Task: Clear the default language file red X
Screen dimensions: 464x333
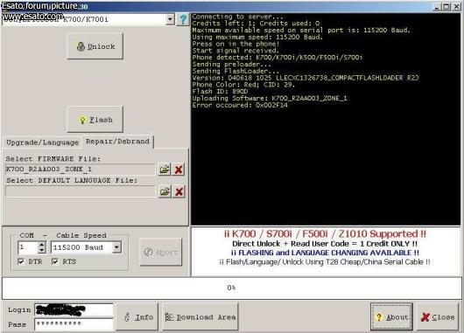Action: (x=179, y=191)
